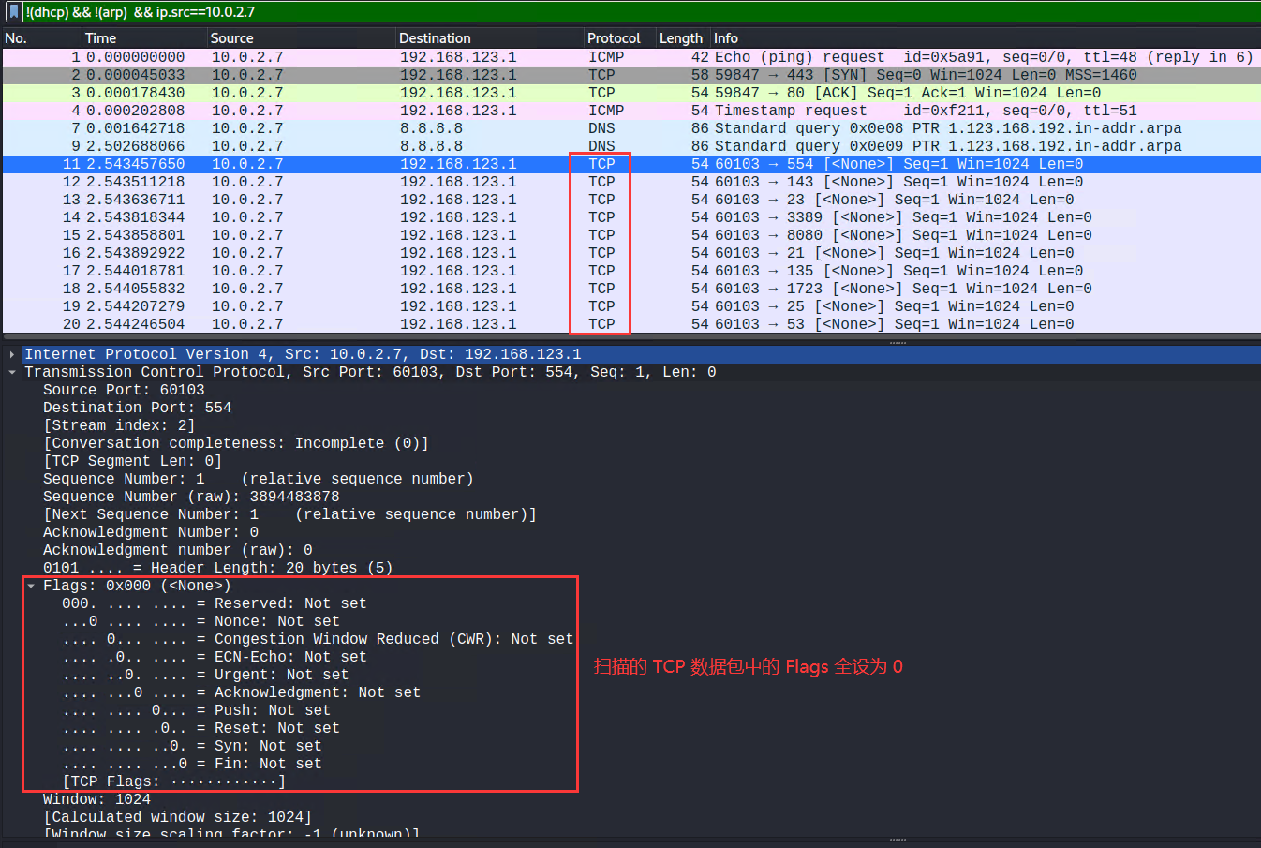Select the Stream index: 2 line

pyautogui.click(x=119, y=425)
